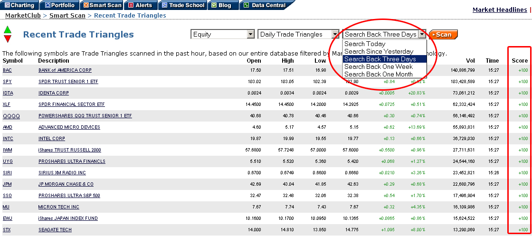Open AMD symbol link
The image size is (532, 236).
coord(8,127)
